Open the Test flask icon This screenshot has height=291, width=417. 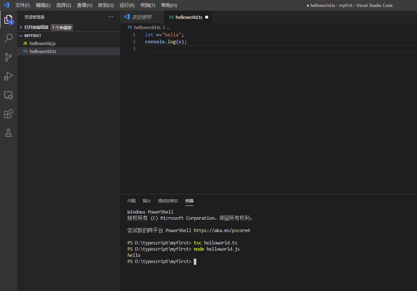click(x=8, y=133)
